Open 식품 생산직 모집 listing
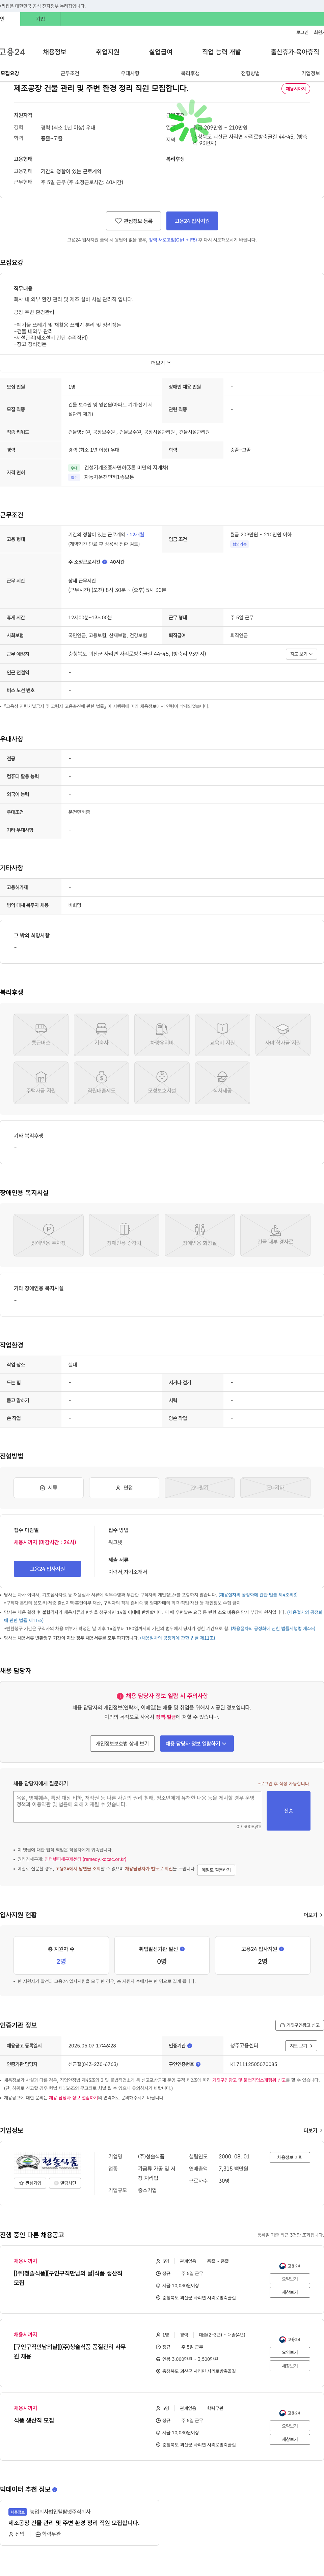The image size is (324, 2576). (34, 2420)
